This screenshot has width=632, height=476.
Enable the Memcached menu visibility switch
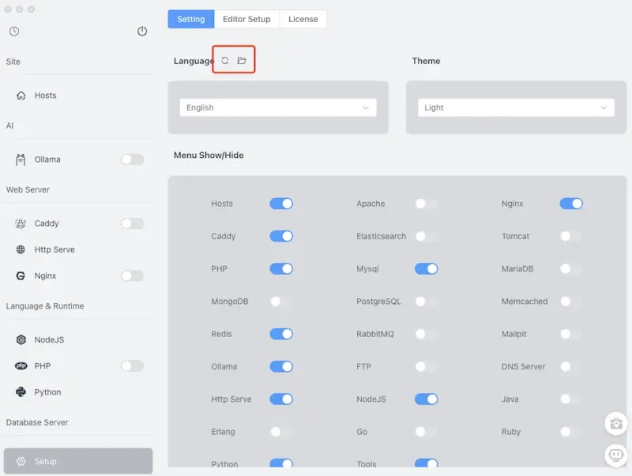pos(571,302)
